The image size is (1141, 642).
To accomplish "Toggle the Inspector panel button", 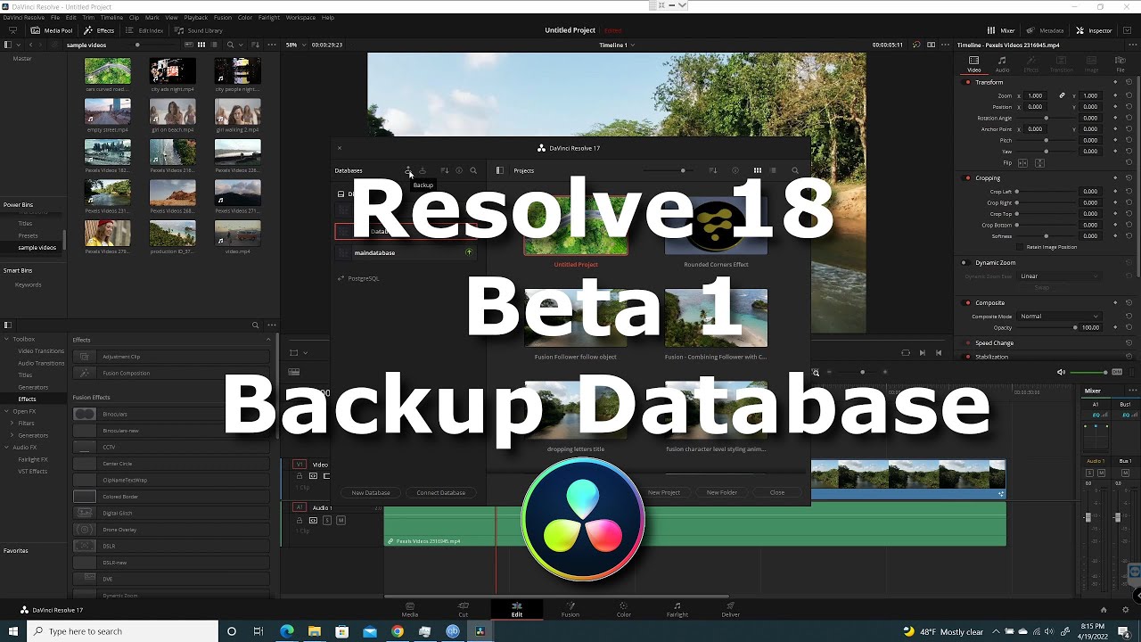I will tap(1094, 30).
